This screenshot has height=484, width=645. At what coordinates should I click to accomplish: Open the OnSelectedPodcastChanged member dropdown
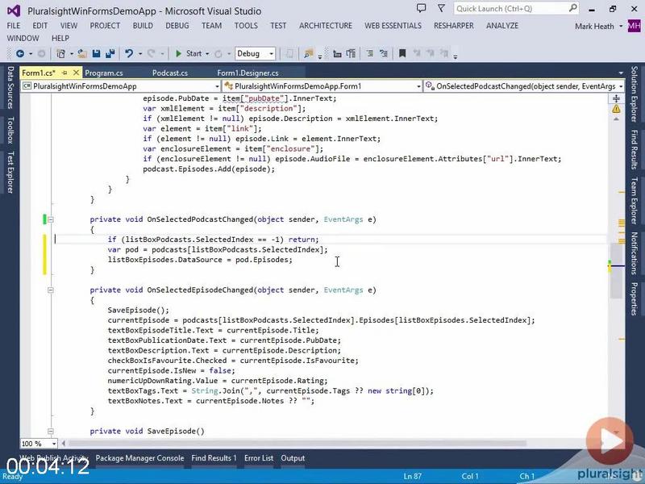[x=523, y=86]
